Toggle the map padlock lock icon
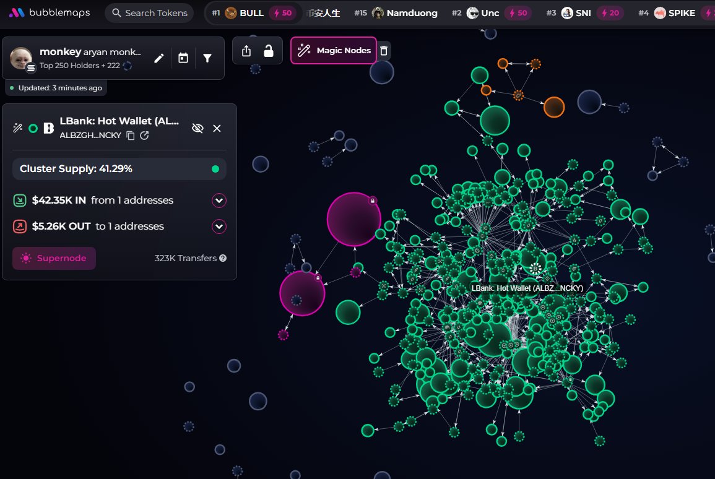The height and width of the screenshot is (479, 715). 269,51
